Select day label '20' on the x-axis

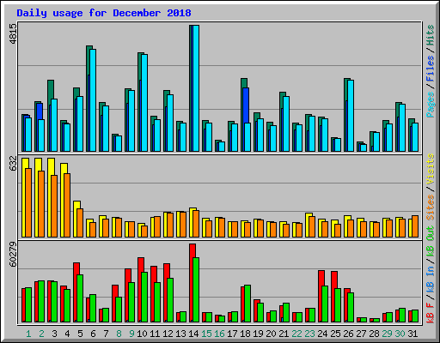pyautogui.click(x=271, y=334)
